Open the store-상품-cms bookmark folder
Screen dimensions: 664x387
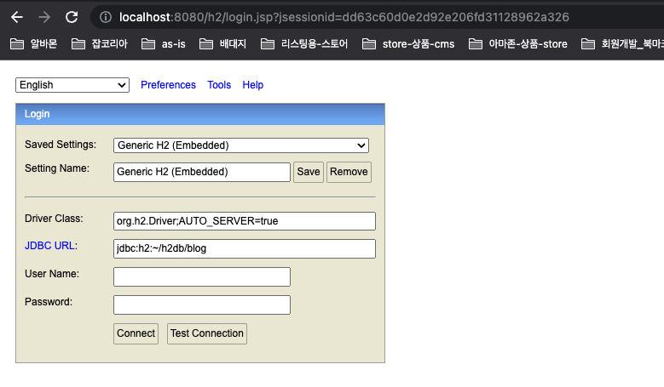[408, 44]
